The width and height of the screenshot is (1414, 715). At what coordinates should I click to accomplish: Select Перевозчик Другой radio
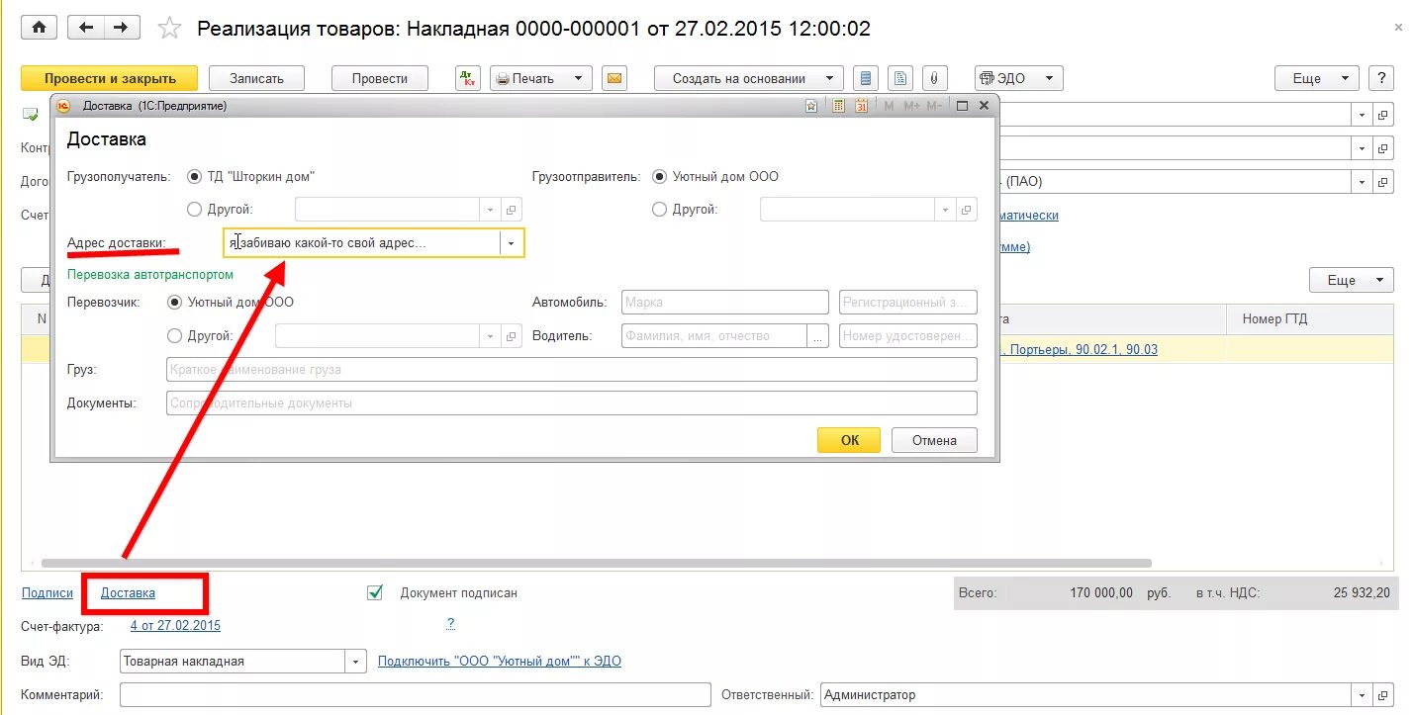pos(175,336)
